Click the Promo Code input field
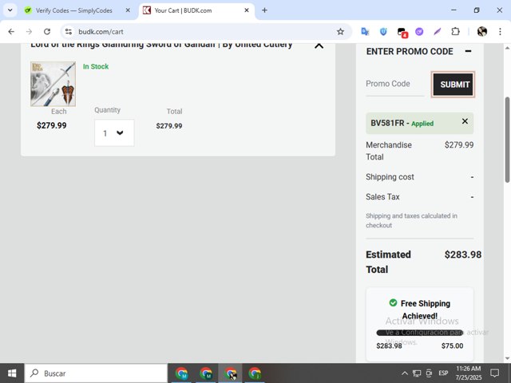The height and width of the screenshot is (383, 511). tap(395, 84)
